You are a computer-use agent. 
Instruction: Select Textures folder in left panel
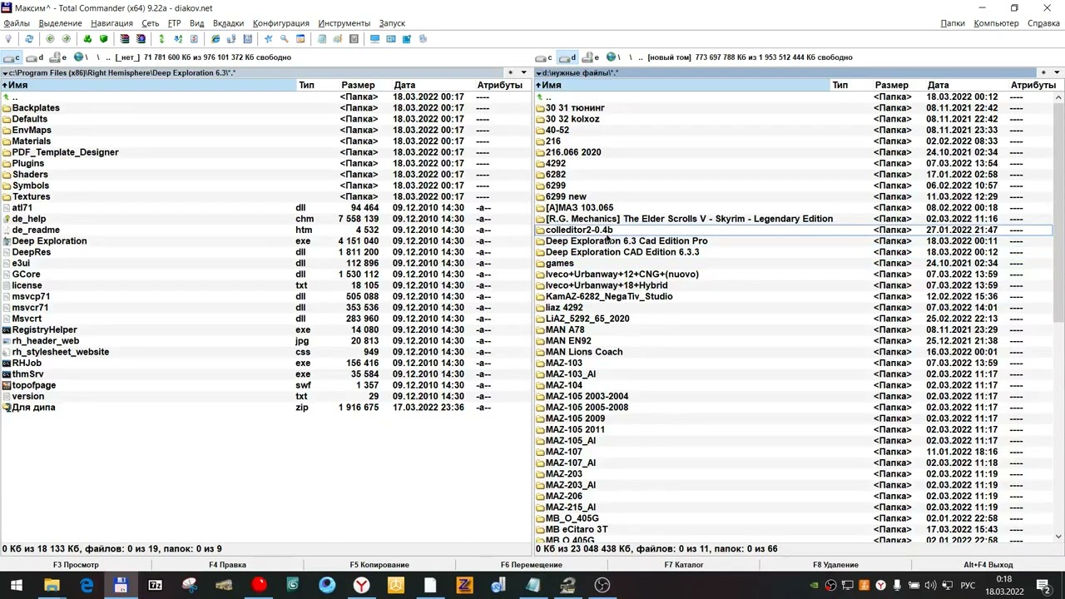coord(31,197)
